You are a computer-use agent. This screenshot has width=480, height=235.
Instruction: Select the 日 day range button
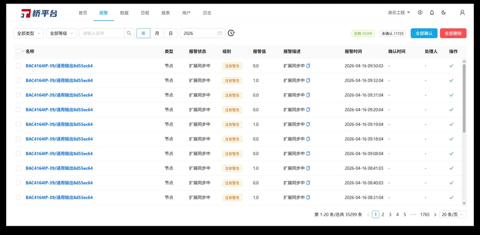click(x=171, y=33)
